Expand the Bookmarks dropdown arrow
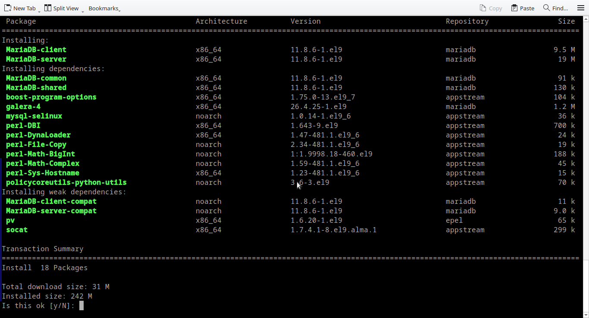 pos(119,10)
